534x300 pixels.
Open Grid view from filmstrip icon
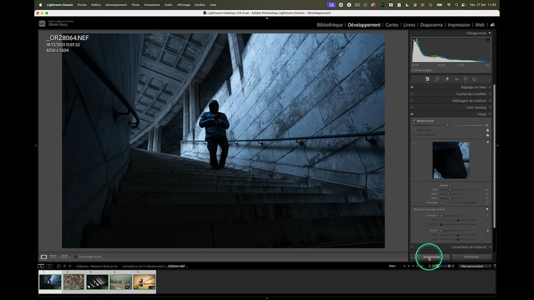pyautogui.click(x=58, y=266)
